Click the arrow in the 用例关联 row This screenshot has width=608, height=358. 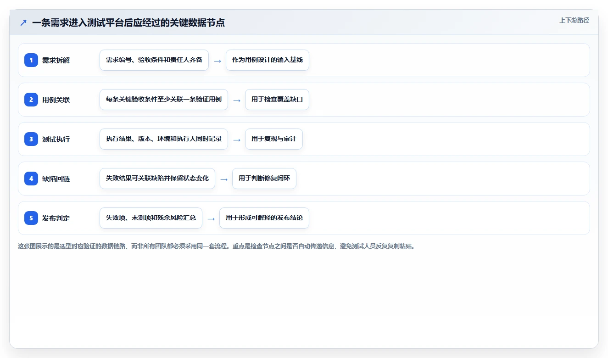pyautogui.click(x=237, y=100)
